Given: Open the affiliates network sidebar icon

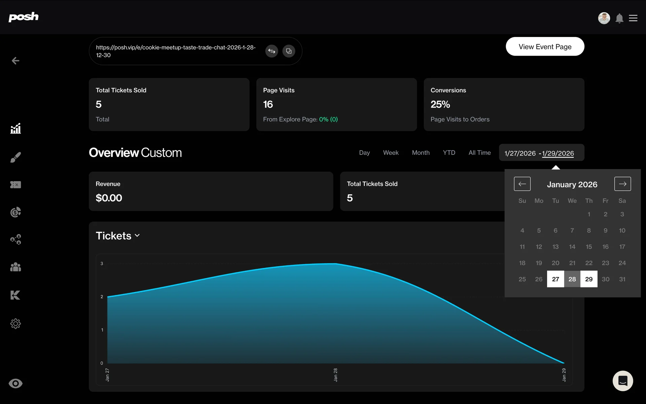Looking at the screenshot, I should point(15,239).
